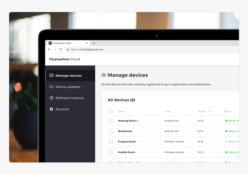Tick the select-all checkbox in table header
The image size is (248, 174).
[x=111, y=111]
